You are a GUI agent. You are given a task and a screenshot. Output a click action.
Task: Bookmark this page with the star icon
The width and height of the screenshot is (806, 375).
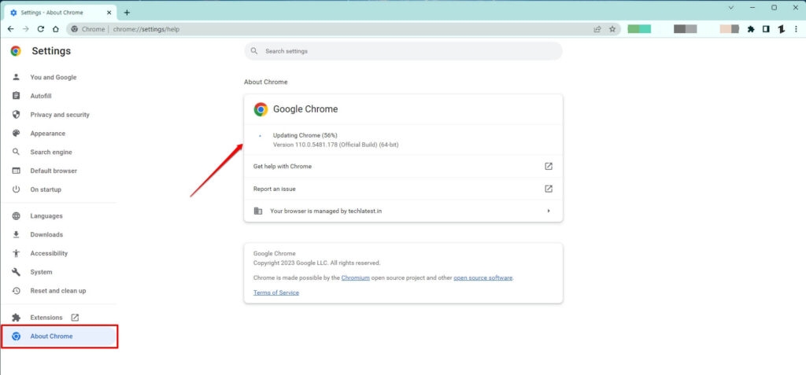click(611, 29)
